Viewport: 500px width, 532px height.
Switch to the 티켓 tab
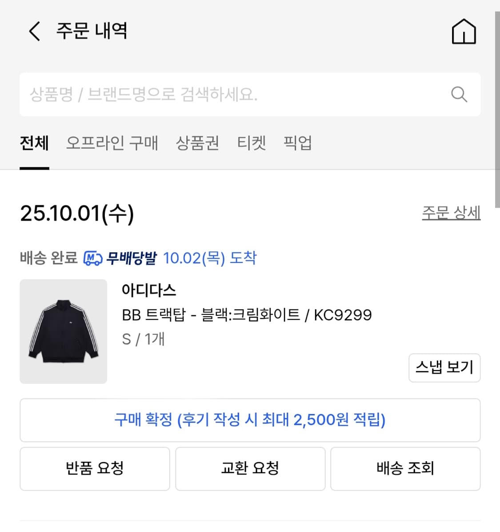click(x=252, y=143)
